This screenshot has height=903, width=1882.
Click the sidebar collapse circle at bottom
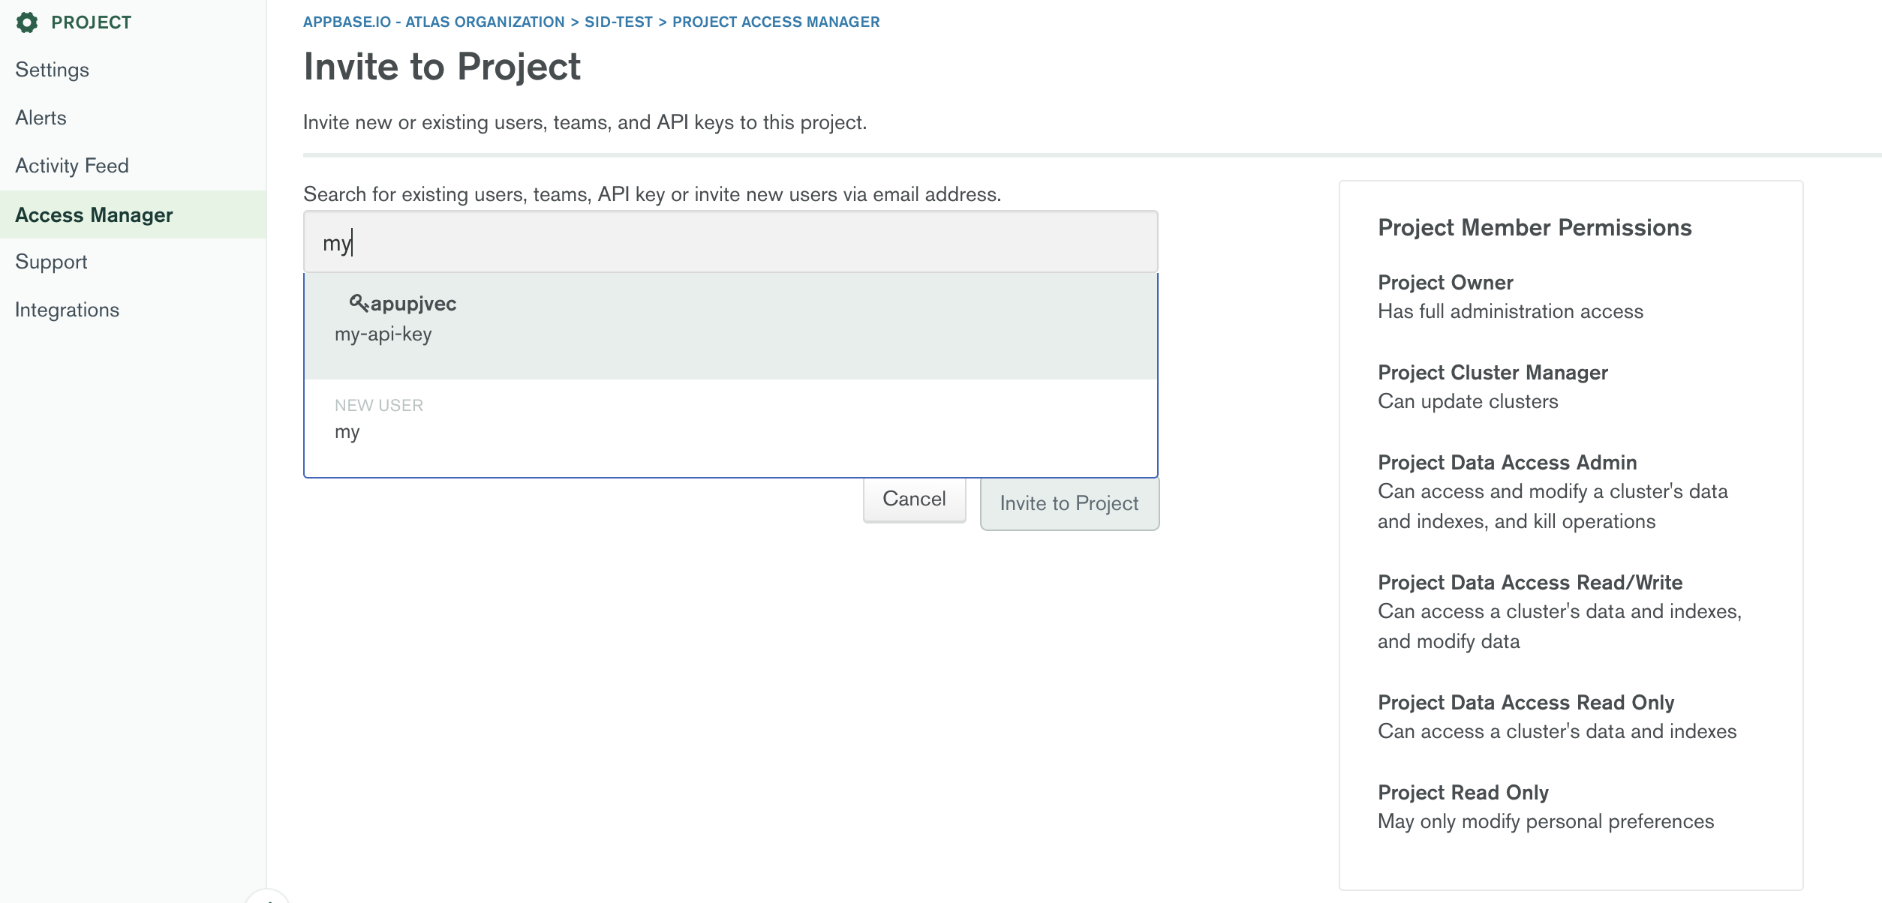point(267,898)
